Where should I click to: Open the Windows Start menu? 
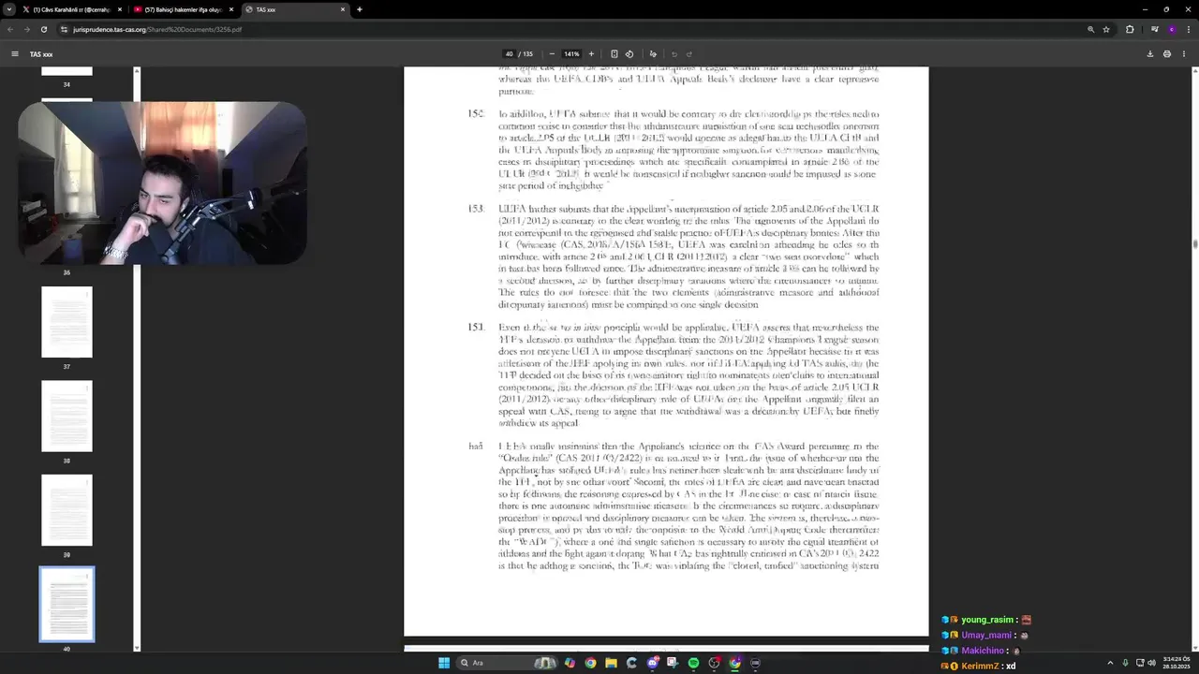click(x=444, y=663)
